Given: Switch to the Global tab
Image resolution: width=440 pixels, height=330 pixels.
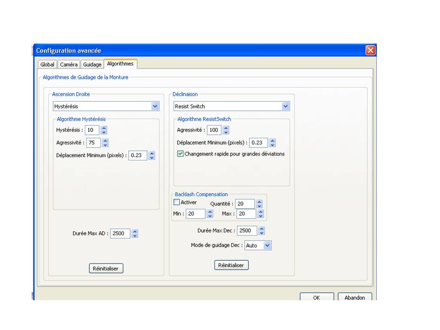Looking at the screenshot, I should 47,65.
